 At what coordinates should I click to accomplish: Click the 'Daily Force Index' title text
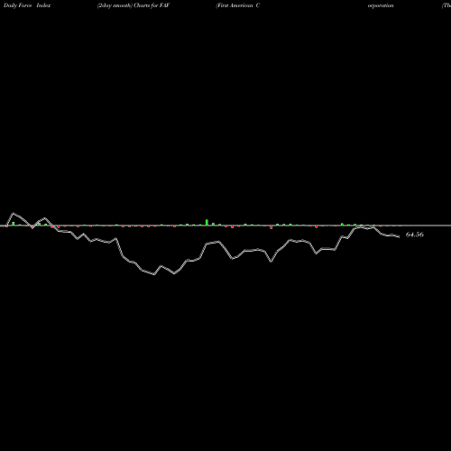click(27, 5)
